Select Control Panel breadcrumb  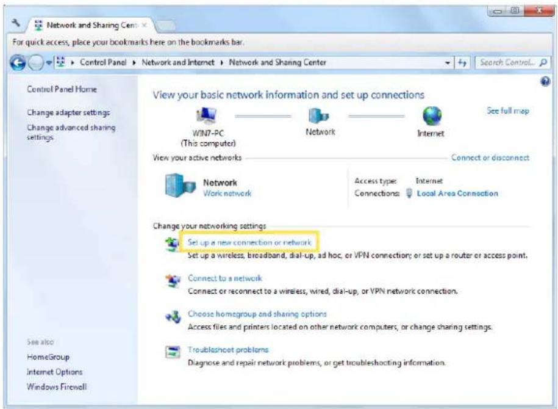103,62
